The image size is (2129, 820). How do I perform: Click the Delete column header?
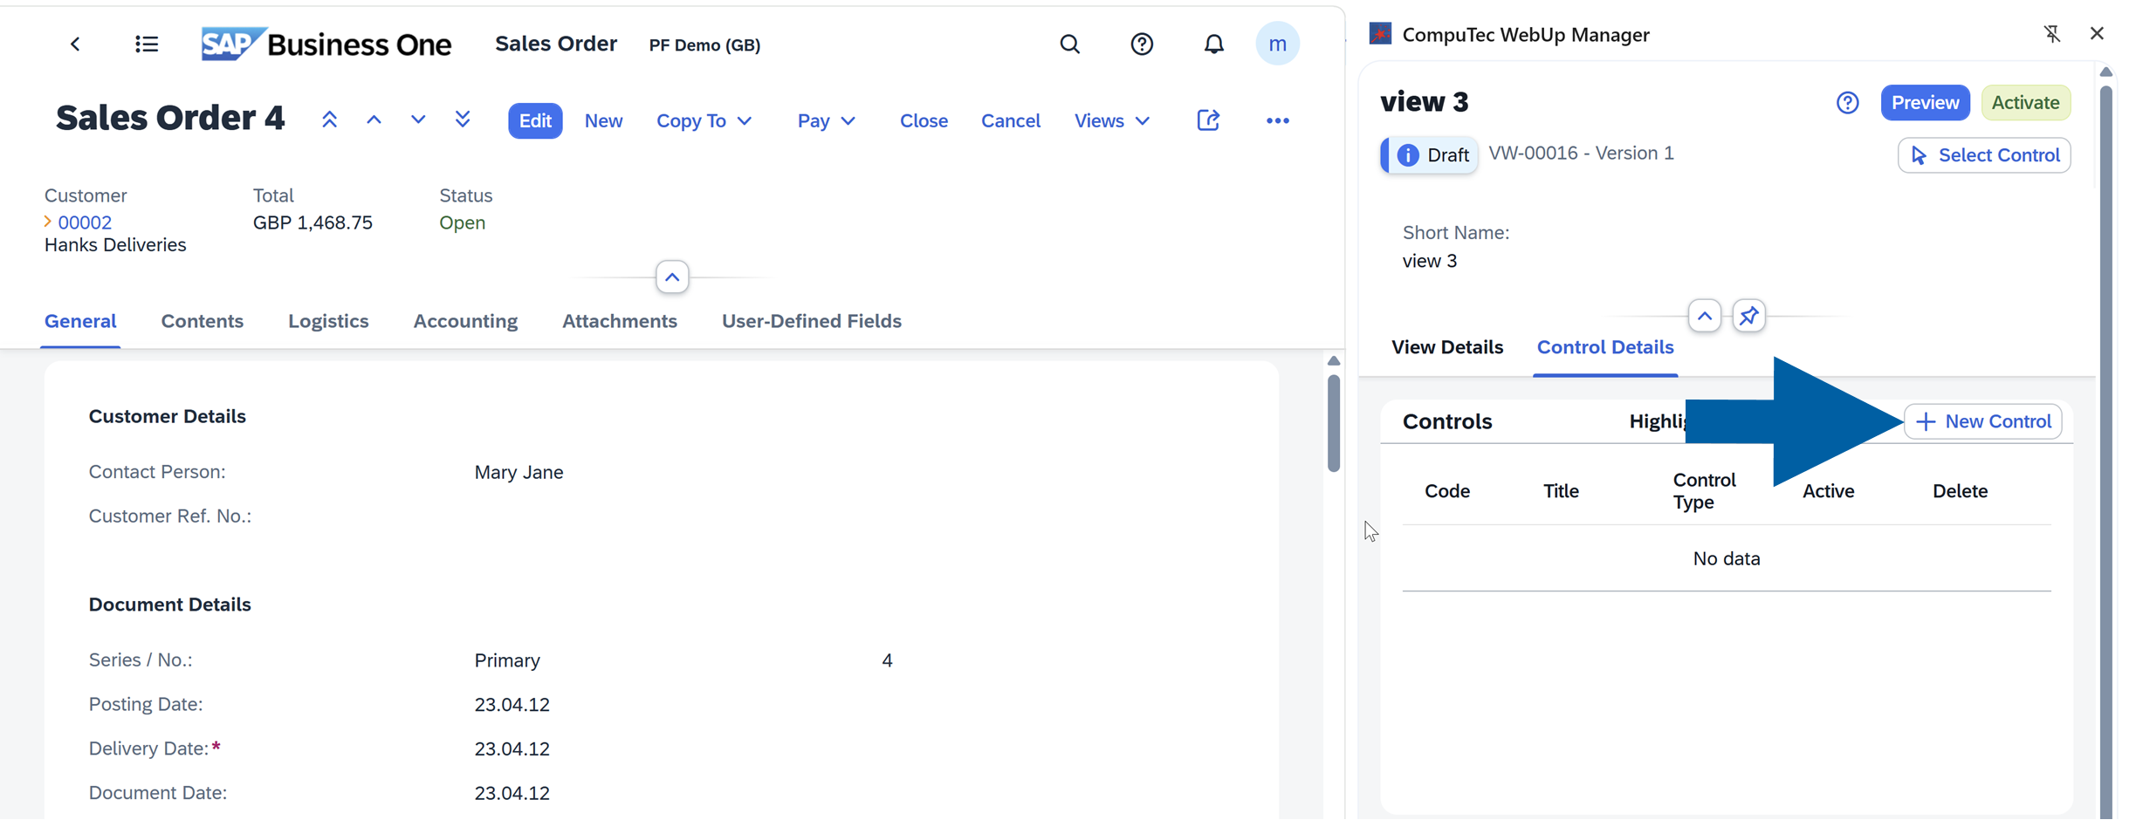click(x=1960, y=491)
